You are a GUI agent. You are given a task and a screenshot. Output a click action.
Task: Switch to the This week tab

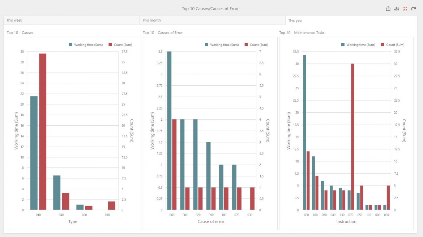[x=70, y=20]
